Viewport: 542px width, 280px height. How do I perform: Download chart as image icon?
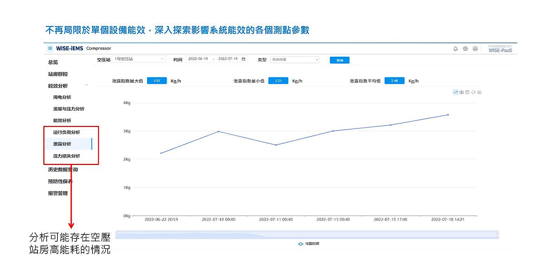coord(479,92)
